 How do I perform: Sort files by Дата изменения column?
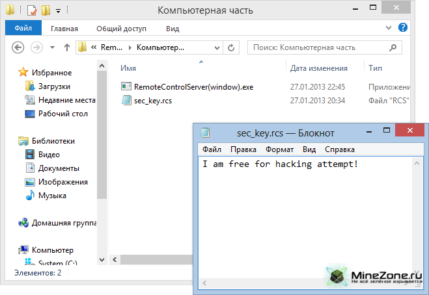(318, 68)
